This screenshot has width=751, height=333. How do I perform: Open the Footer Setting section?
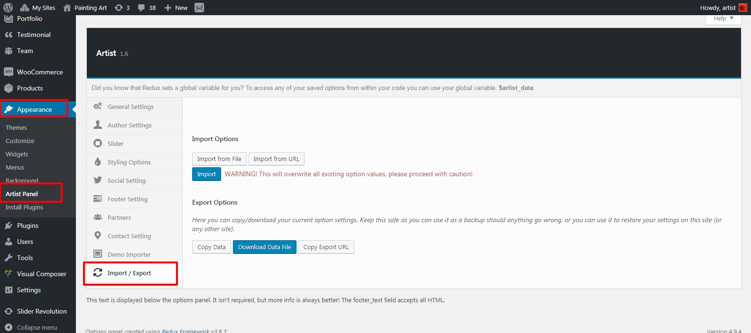click(x=134, y=199)
